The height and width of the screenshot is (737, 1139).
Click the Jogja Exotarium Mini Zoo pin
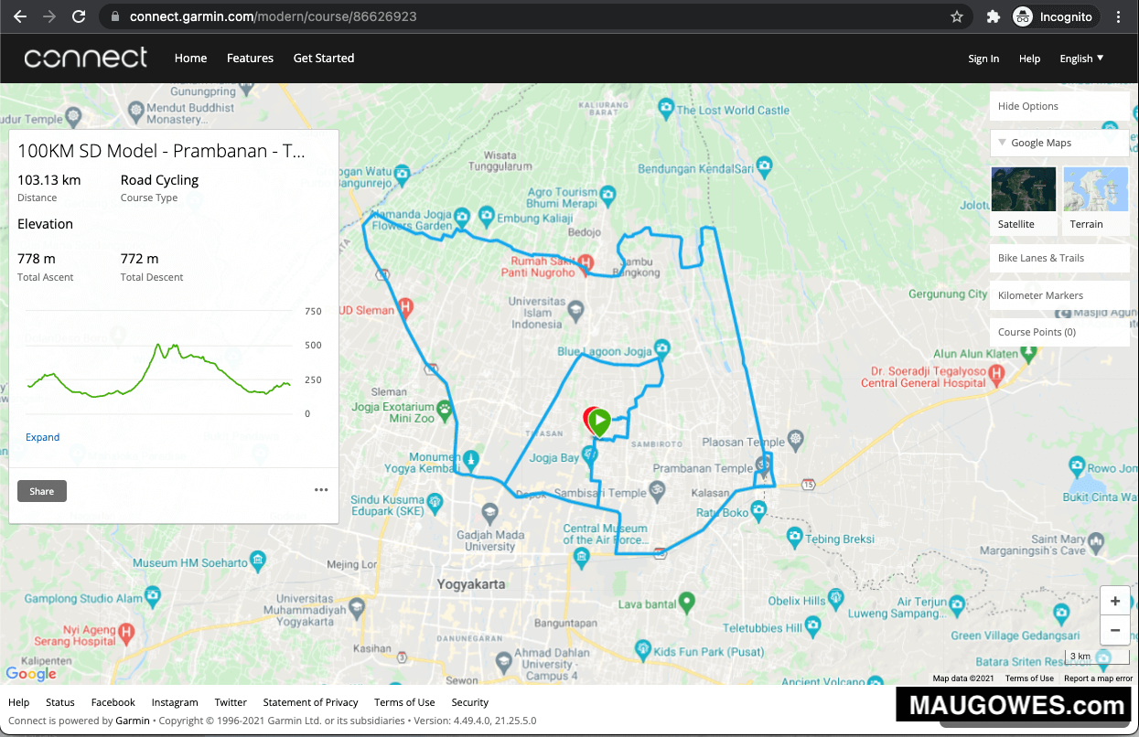tap(445, 409)
